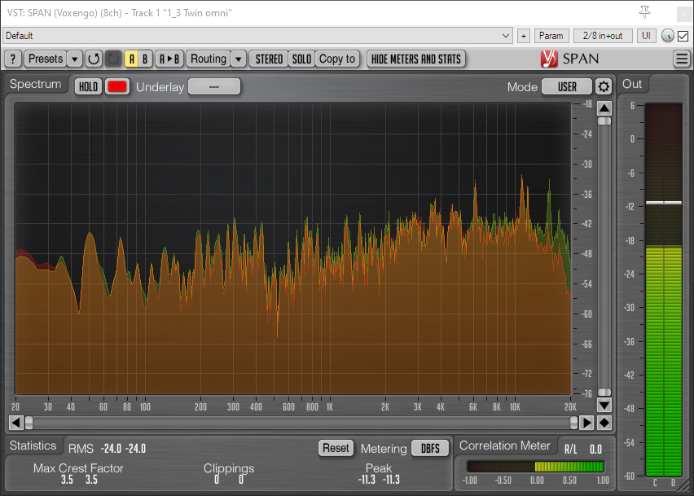Click the plus button beside preset dropdown
The width and height of the screenshot is (694, 496).
[x=523, y=36]
